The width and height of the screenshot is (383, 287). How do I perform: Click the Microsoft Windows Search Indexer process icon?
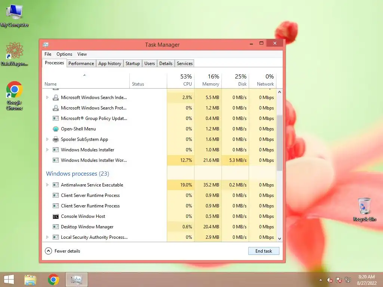pyautogui.click(x=56, y=98)
